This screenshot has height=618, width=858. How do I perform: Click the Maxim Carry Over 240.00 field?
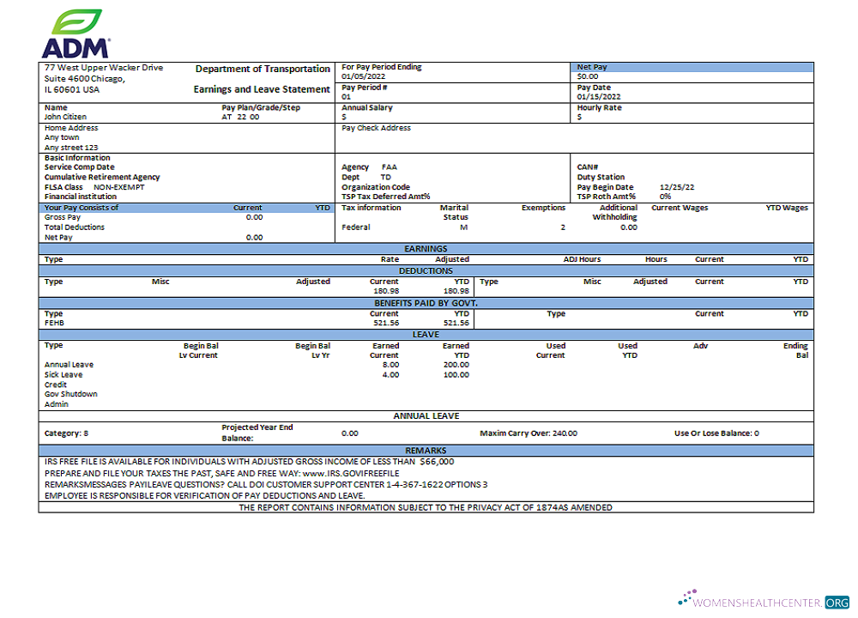(x=529, y=433)
